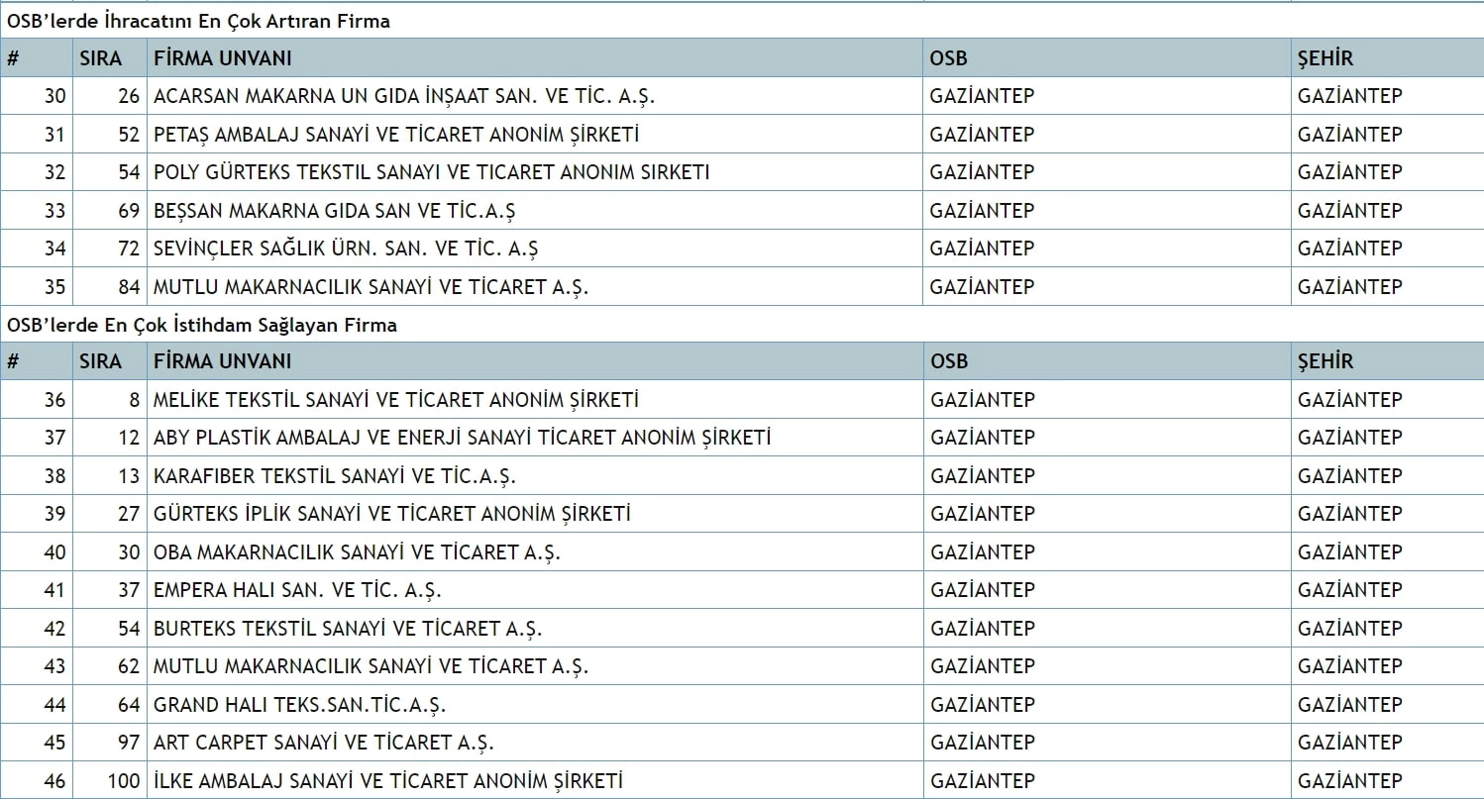This screenshot has width=1484, height=799.
Task: Select GRAND HALI TEKS. company entry
Action: 299,705
